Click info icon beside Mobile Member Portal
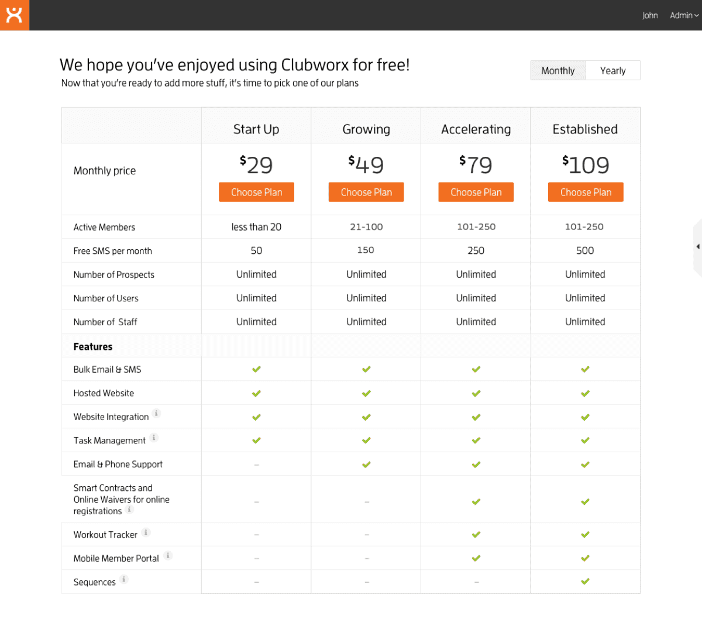Screen dimensions: 702x643 click(x=168, y=556)
